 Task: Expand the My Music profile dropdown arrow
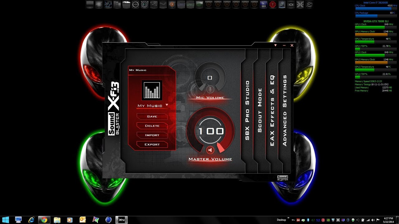point(167,105)
